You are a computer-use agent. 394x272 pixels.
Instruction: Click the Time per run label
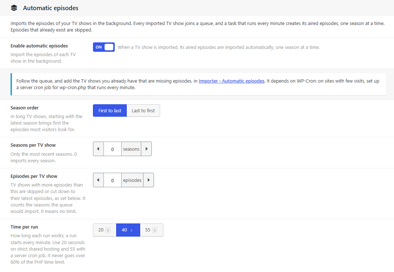(24, 227)
